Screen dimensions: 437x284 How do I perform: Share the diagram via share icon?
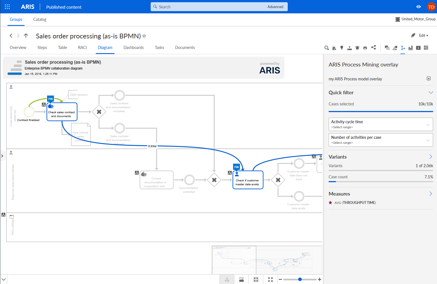click(373, 48)
